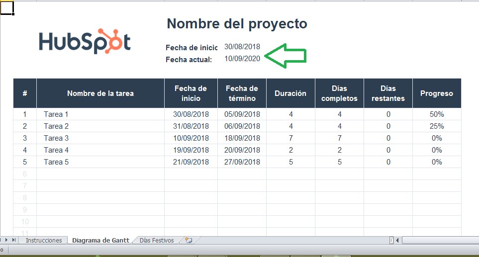Screen dimensions: 479x257
Task: Select the Fecha actual label
Action: 189,60
